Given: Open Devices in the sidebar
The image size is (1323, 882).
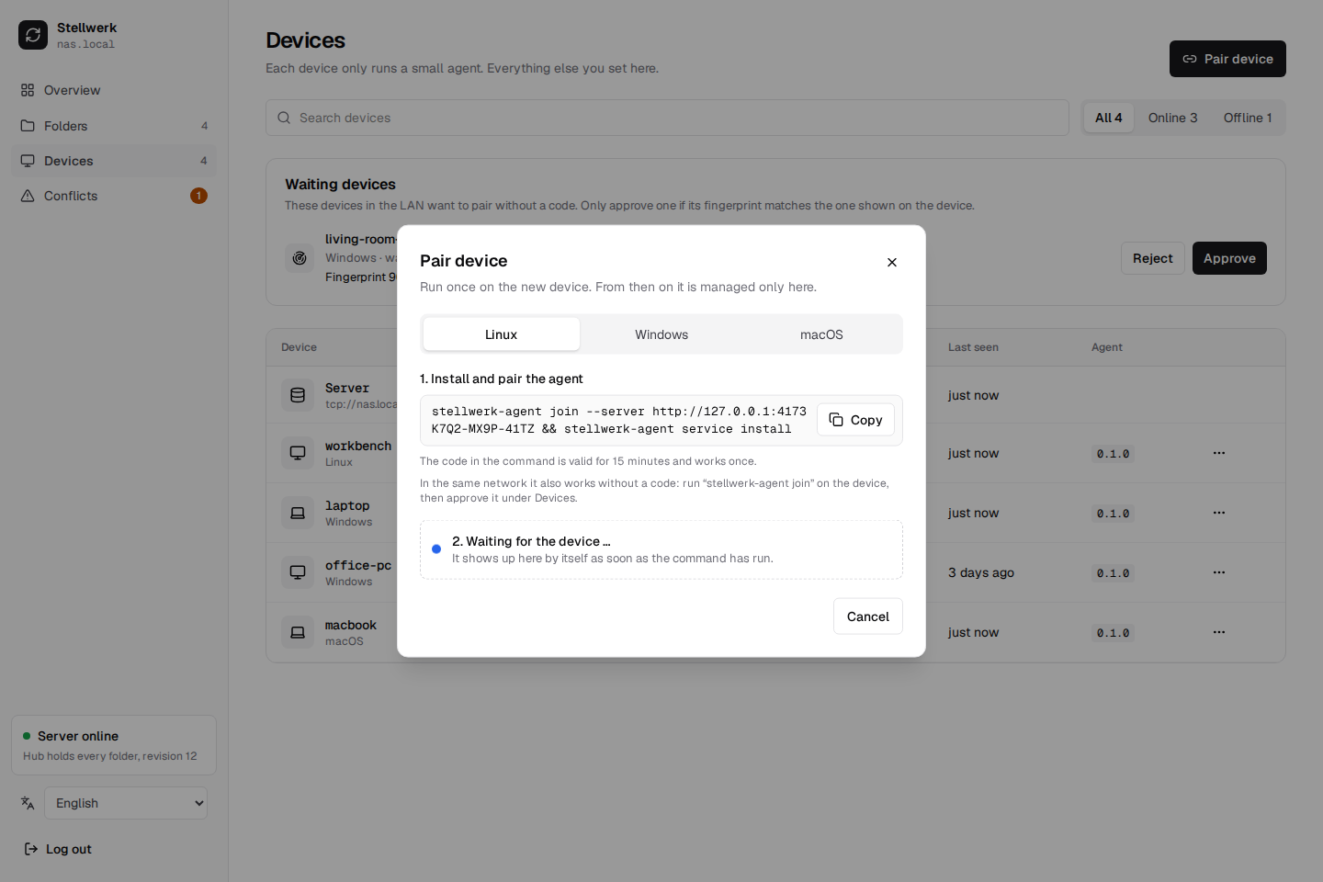Looking at the screenshot, I should [x=114, y=161].
